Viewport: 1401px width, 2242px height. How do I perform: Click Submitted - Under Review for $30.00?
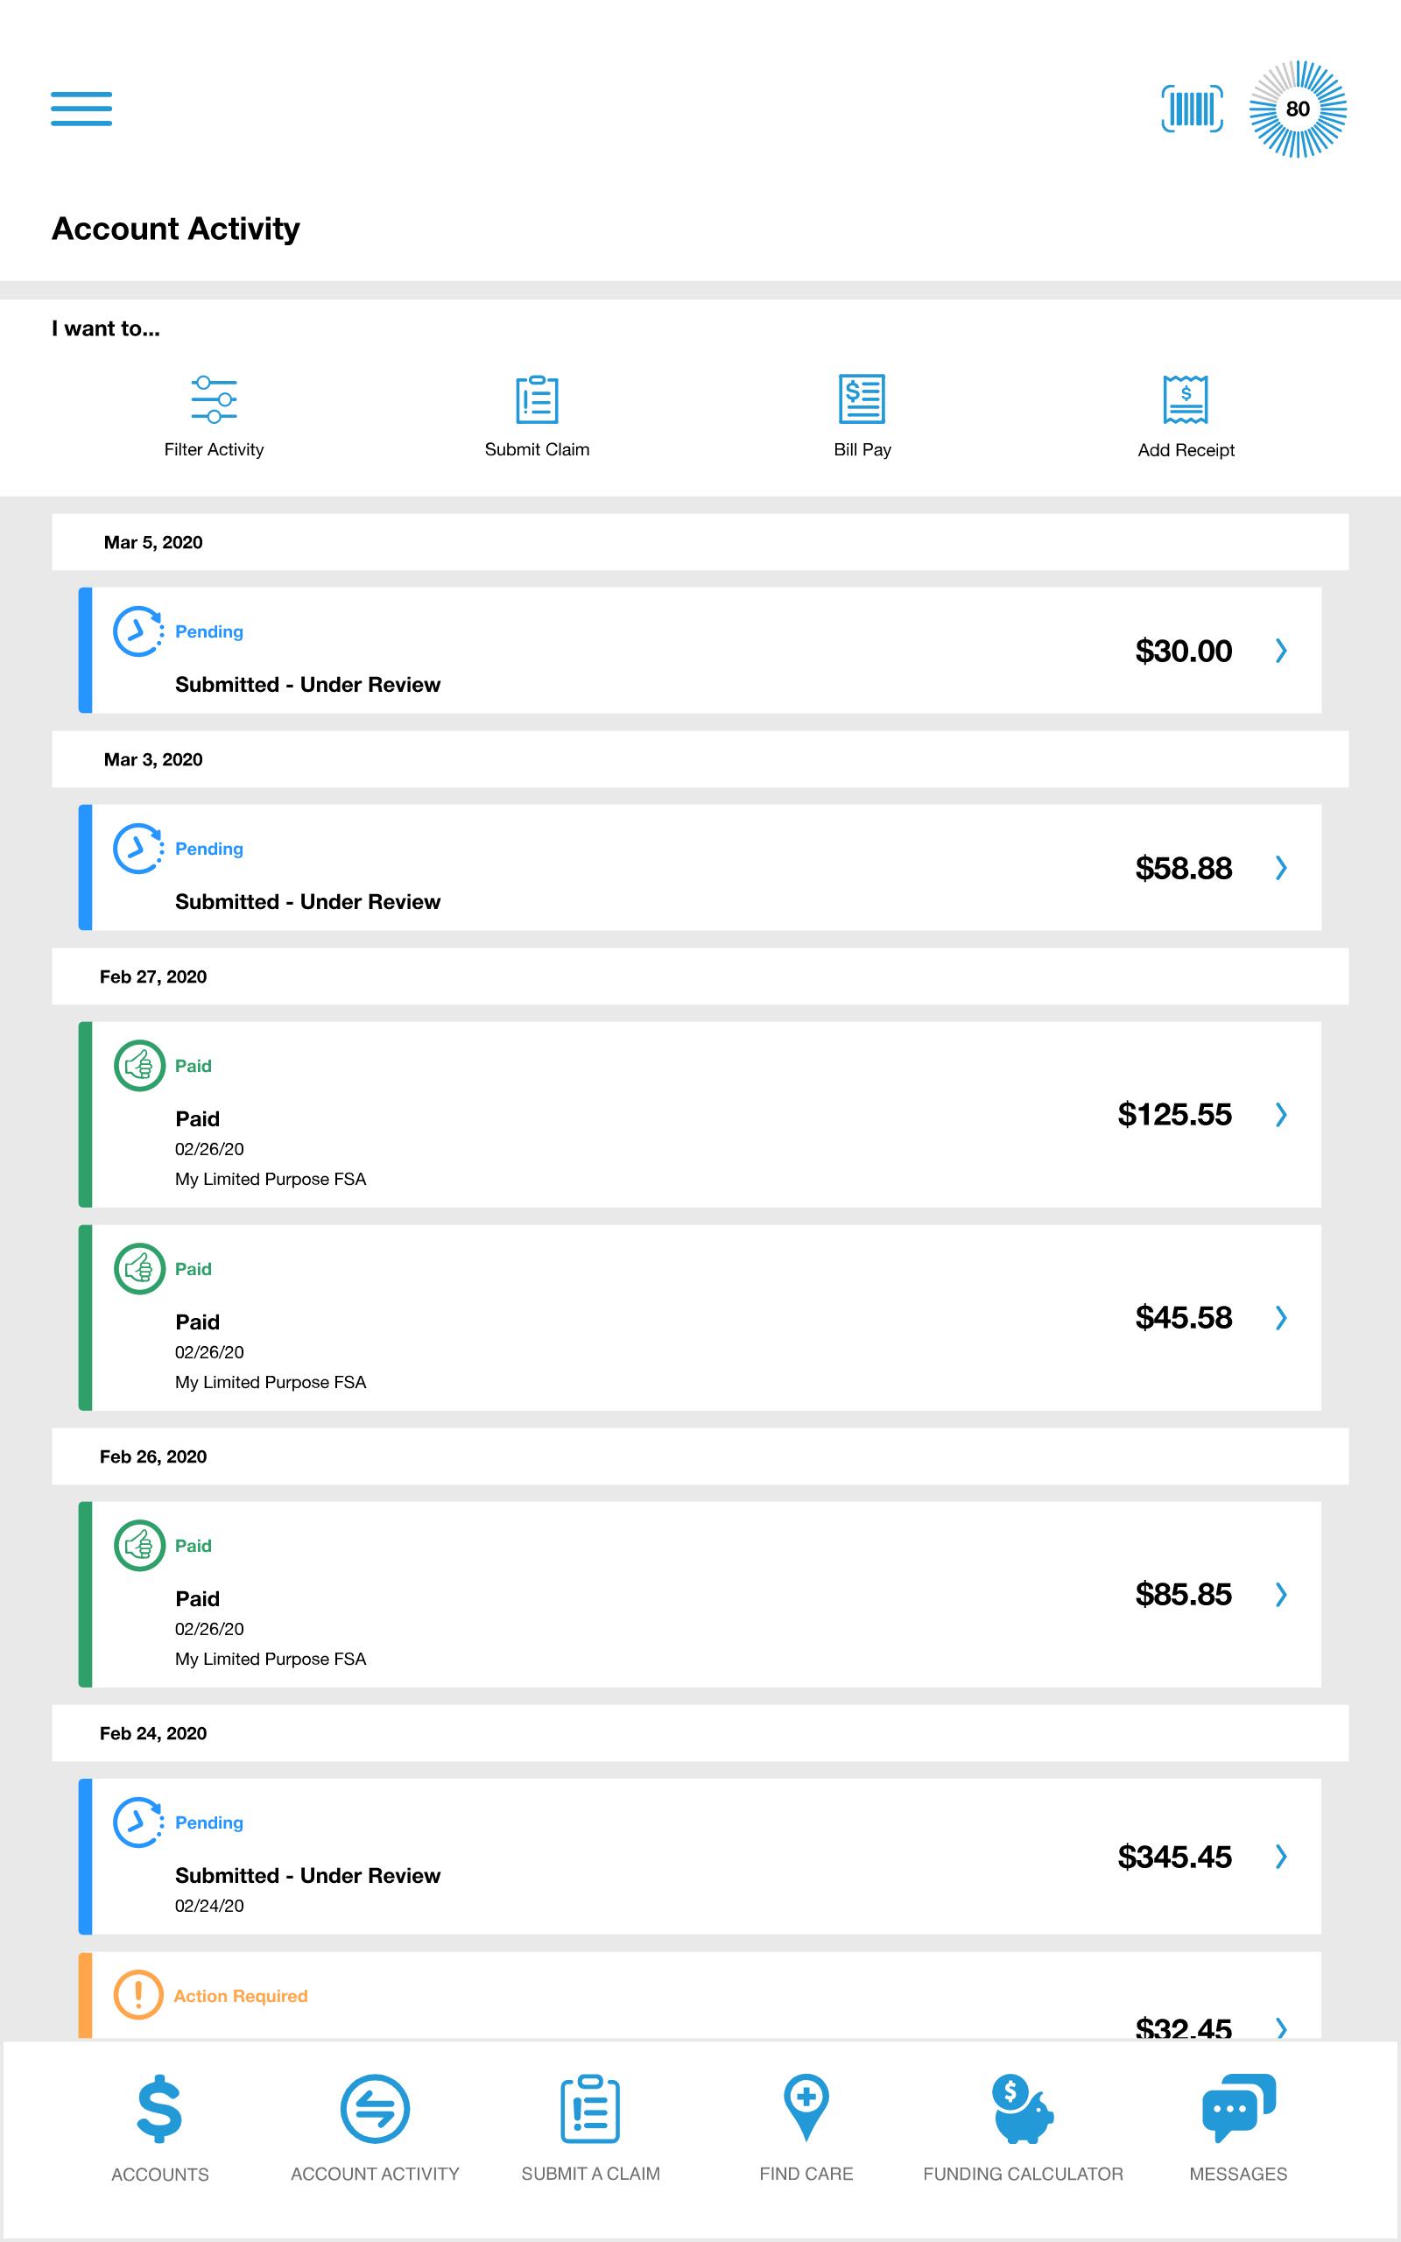click(307, 685)
